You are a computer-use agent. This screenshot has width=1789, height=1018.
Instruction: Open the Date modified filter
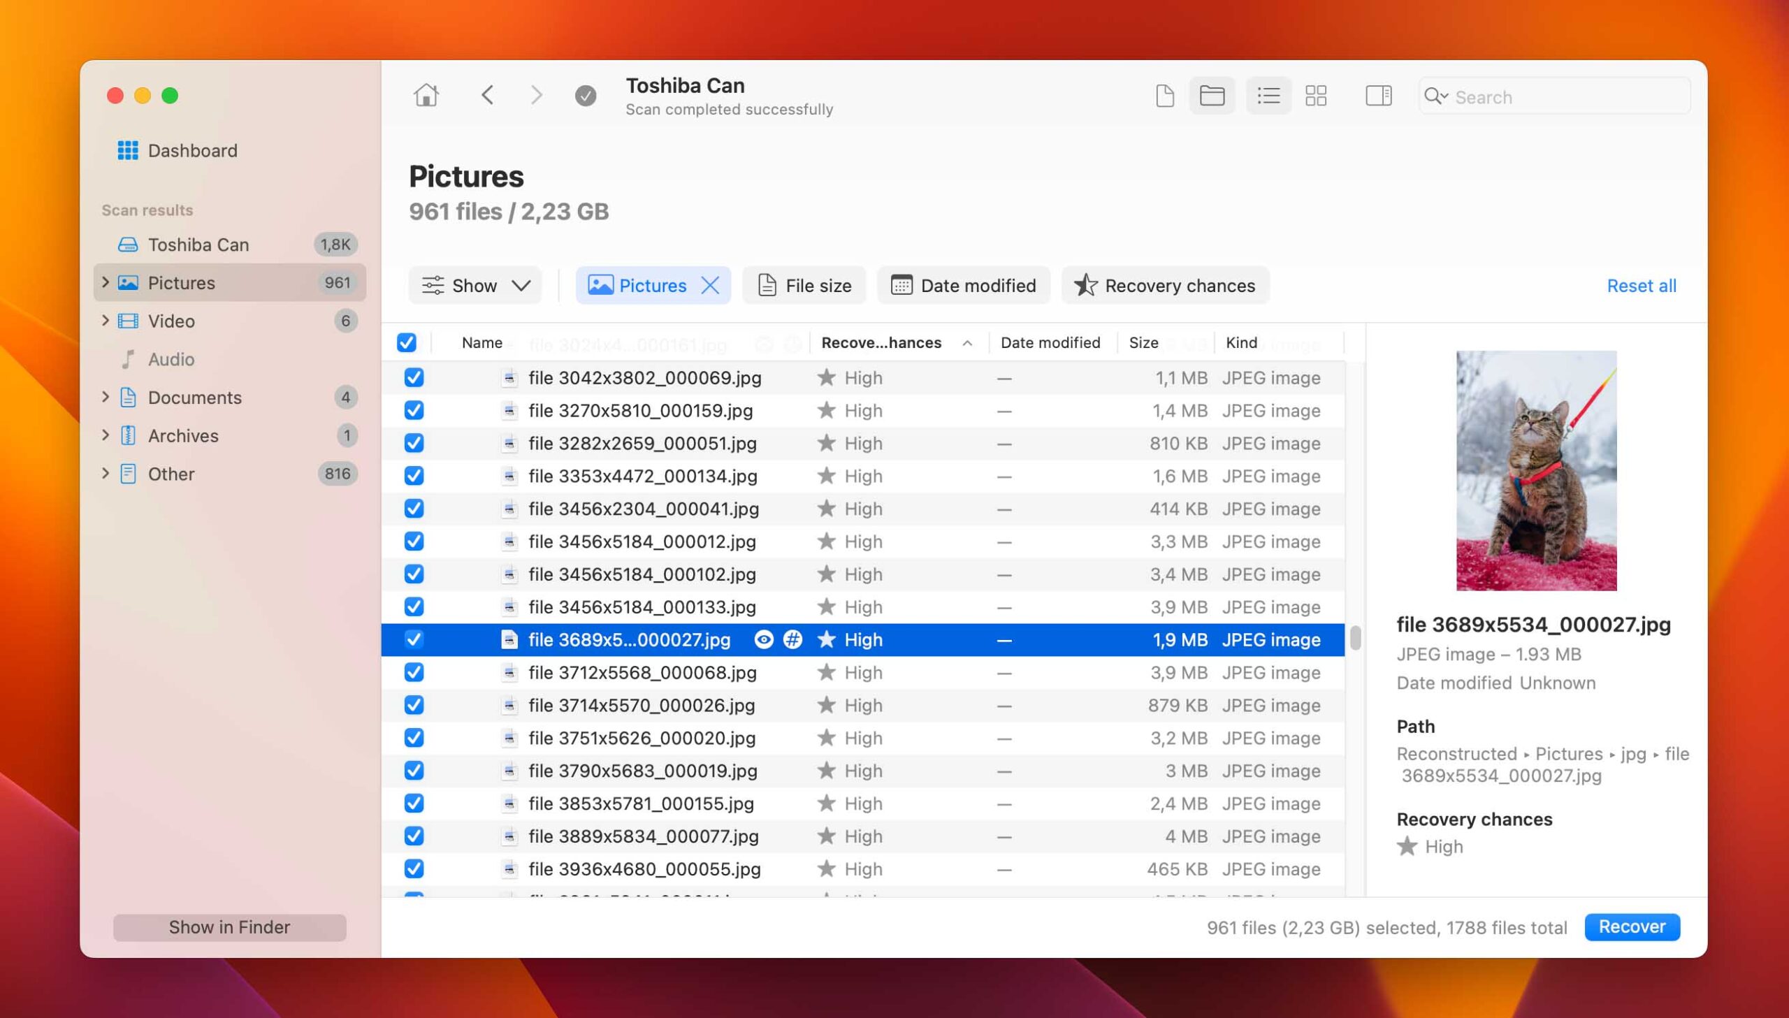pyautogui.click(x=964, y=285)
